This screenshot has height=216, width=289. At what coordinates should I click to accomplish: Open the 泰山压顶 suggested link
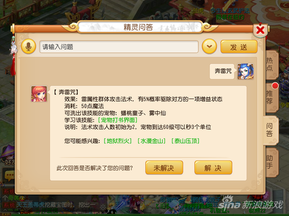185,141
